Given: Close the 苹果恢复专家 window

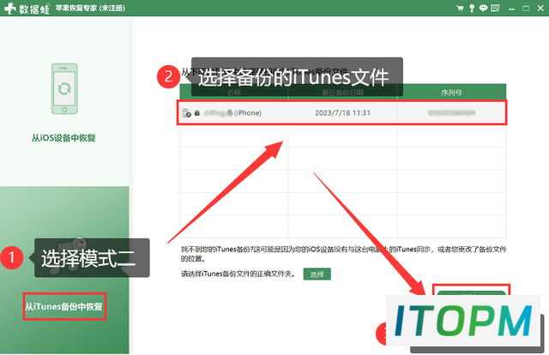Looking at the screenshot, I should click(540, 8).
